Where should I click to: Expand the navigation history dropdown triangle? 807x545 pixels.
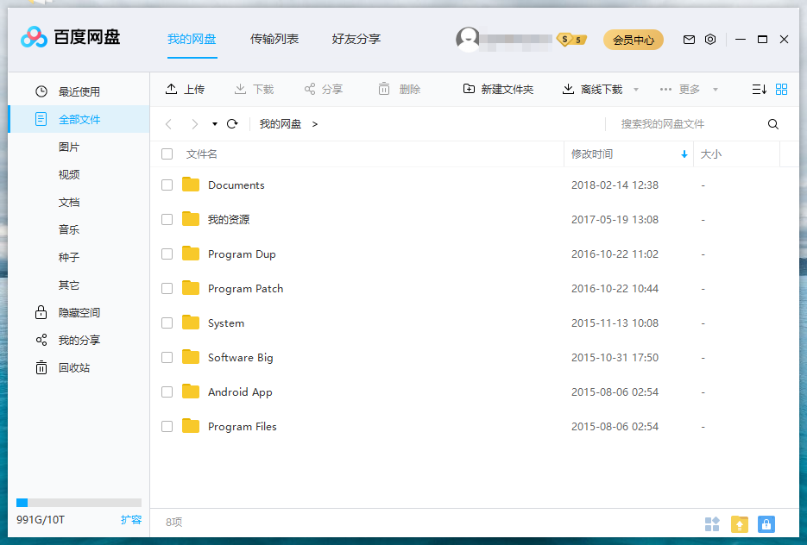point(215,124)
